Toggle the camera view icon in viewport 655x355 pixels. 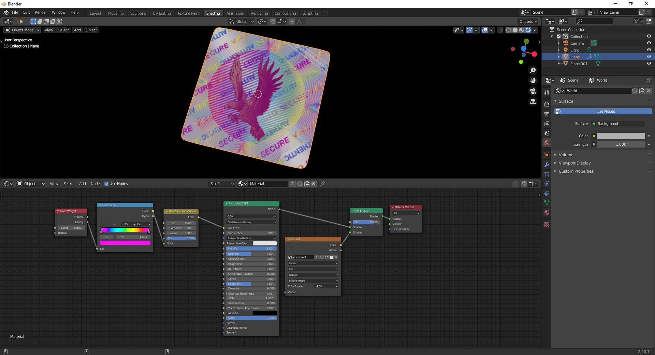[x=533, y=91]
